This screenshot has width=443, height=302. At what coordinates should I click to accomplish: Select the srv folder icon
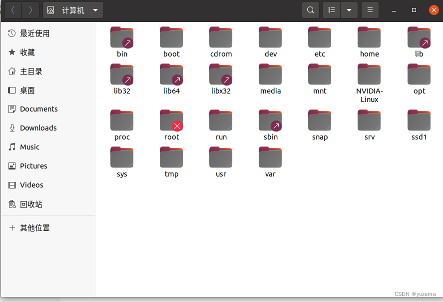click(x=369, y=120)
